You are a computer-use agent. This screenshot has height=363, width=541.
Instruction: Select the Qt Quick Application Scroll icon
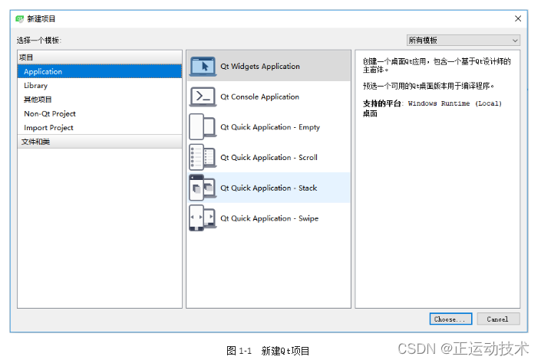point(203,158)
